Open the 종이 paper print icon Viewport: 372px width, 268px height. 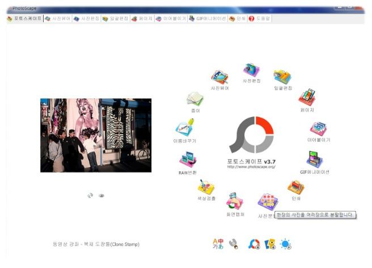[195, 99]
